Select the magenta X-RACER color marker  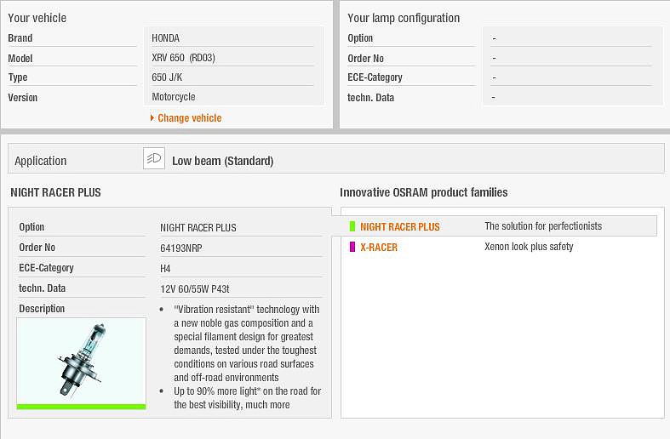click(352, 247)
